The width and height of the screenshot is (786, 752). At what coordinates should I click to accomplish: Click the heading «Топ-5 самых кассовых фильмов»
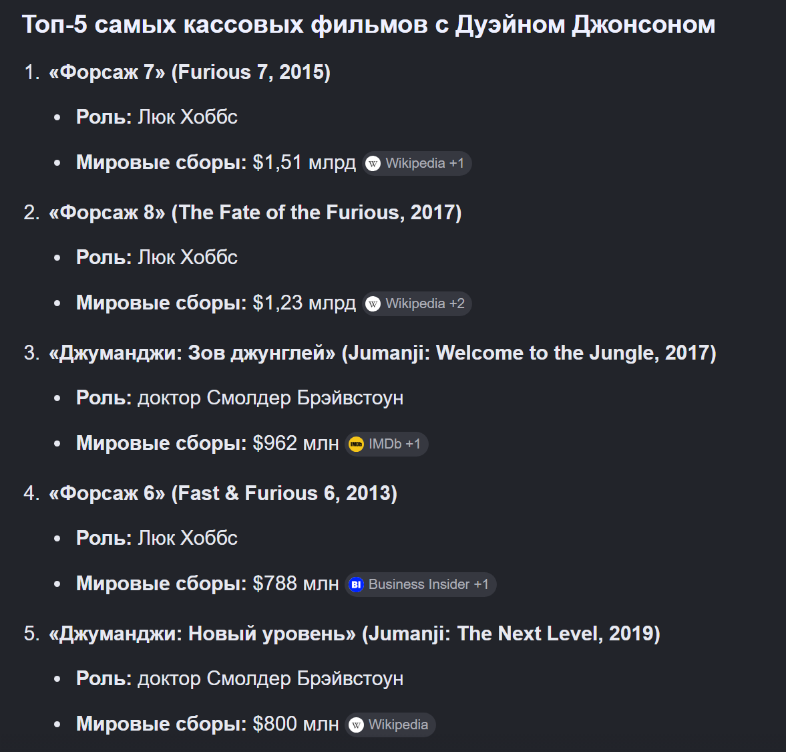coord(369,25)
